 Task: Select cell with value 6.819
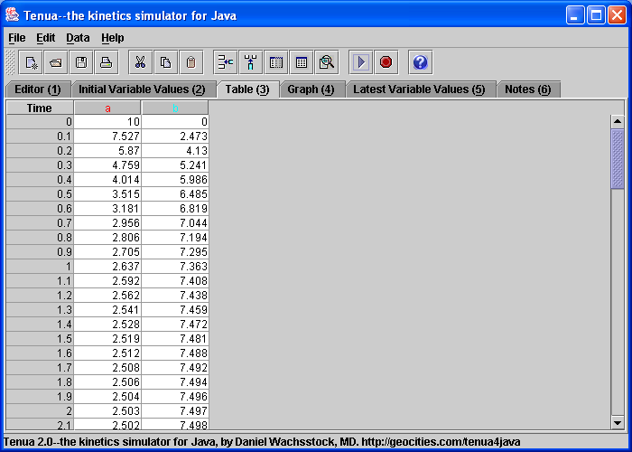coord(175,209)
